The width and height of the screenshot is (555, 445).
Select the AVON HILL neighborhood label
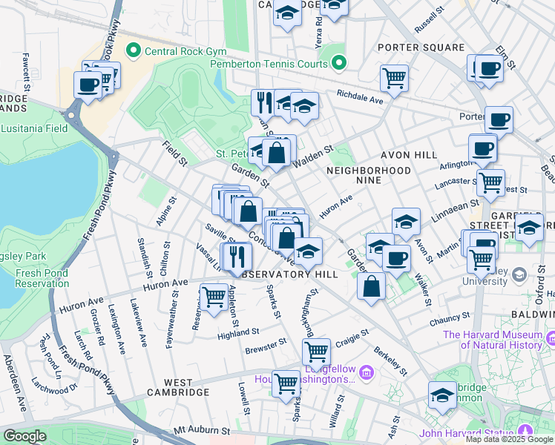(409, 155)
